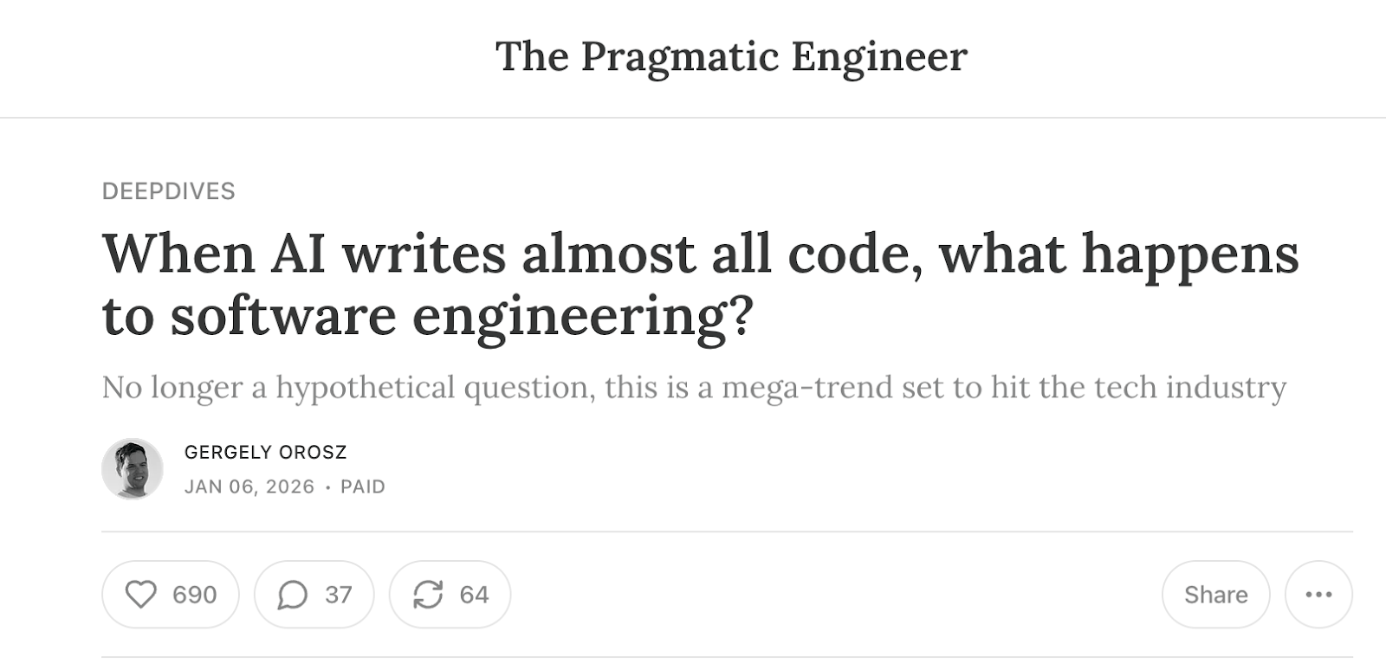Open the DEEPDIVES section link
Screen dimensions: 1386x670
click(169, 191)
